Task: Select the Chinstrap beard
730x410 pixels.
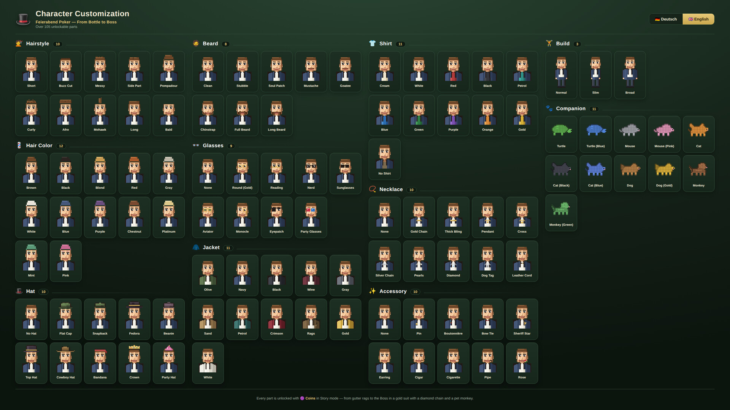Action: 208,115
